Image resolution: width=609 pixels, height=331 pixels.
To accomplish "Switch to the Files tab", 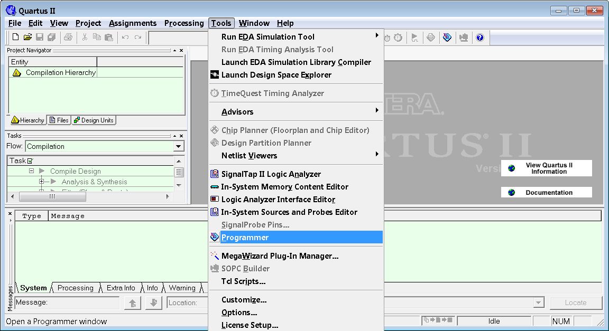I will pyautogui.click(x=59, y=120).
